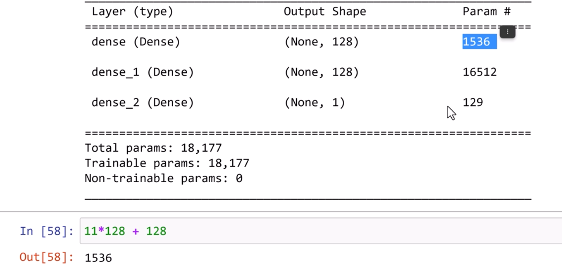This screenshot has width=562, height=277.
Task: Click the "Layer (type)" column header
Action: 132,12
